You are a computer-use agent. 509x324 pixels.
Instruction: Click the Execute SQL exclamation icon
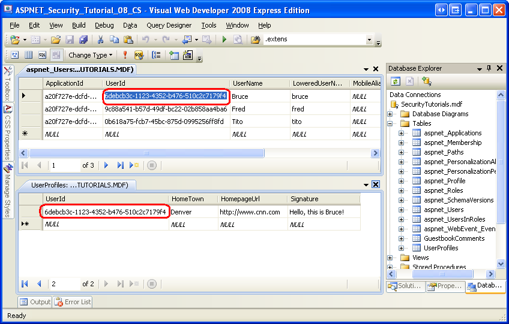click(x=125, y=55)
